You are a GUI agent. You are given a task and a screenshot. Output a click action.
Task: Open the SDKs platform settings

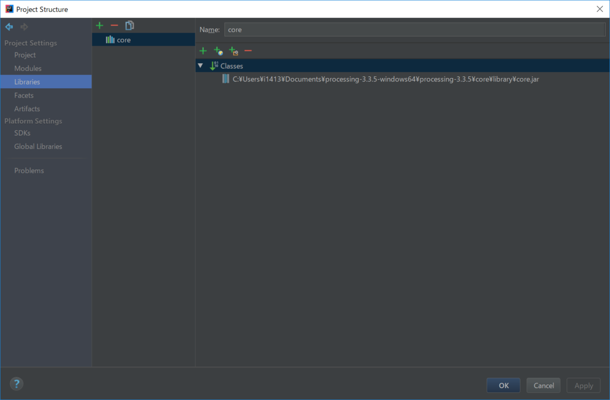(22, 133)
